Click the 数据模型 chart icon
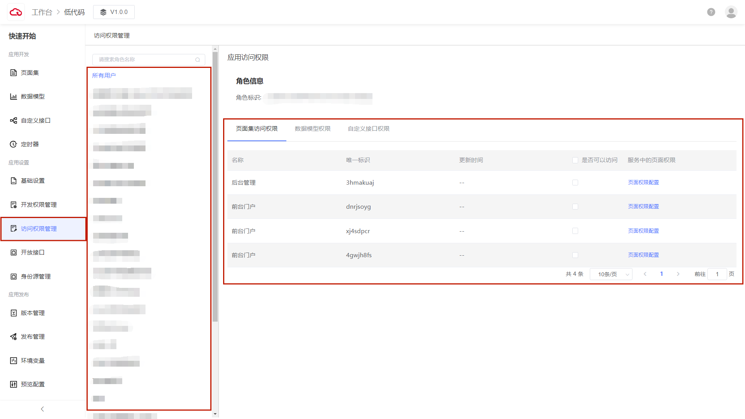 (14, 96)
